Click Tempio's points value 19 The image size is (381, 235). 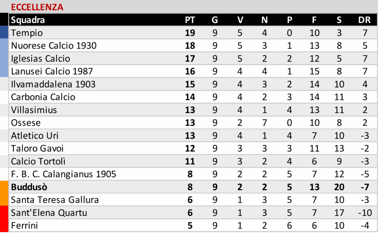pyautogui.click(x=190, y=33)
